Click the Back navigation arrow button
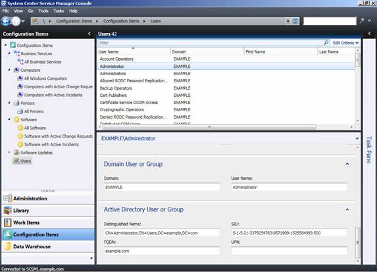377x272 pixels. click(x=5, y=22)
